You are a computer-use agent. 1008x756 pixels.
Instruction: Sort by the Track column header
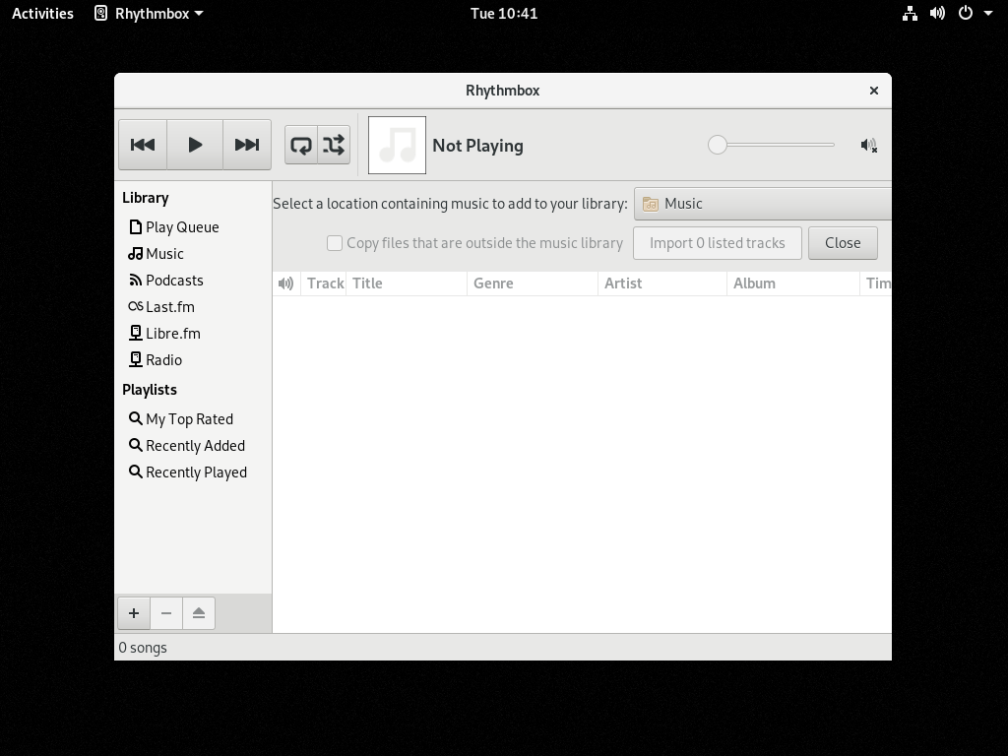pyautogui.click(x=325, y=283)
